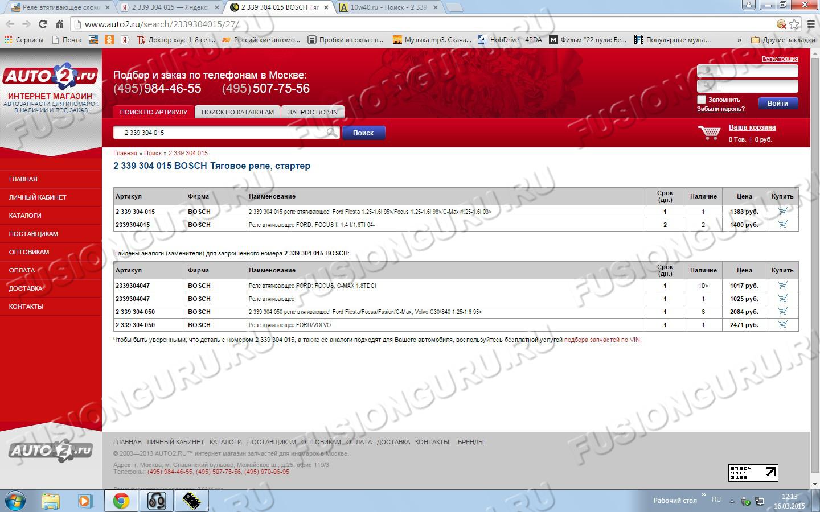Click the AUTO2.ru footer logo
Image resolution: width=820 pixels, height=512 pixels.
tap(50, 451)
